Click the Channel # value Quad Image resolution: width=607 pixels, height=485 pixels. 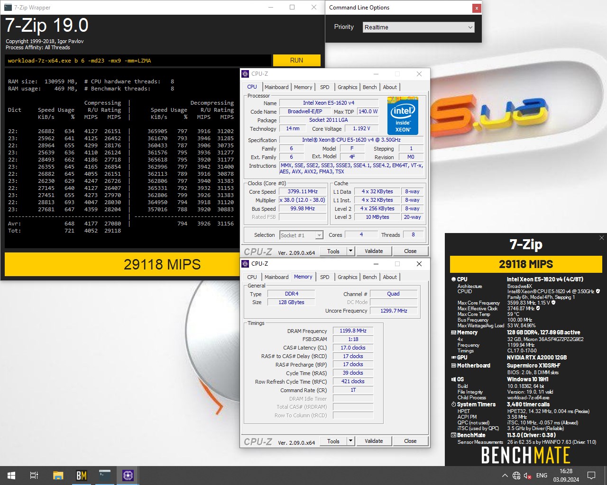(x=393, y=294)
